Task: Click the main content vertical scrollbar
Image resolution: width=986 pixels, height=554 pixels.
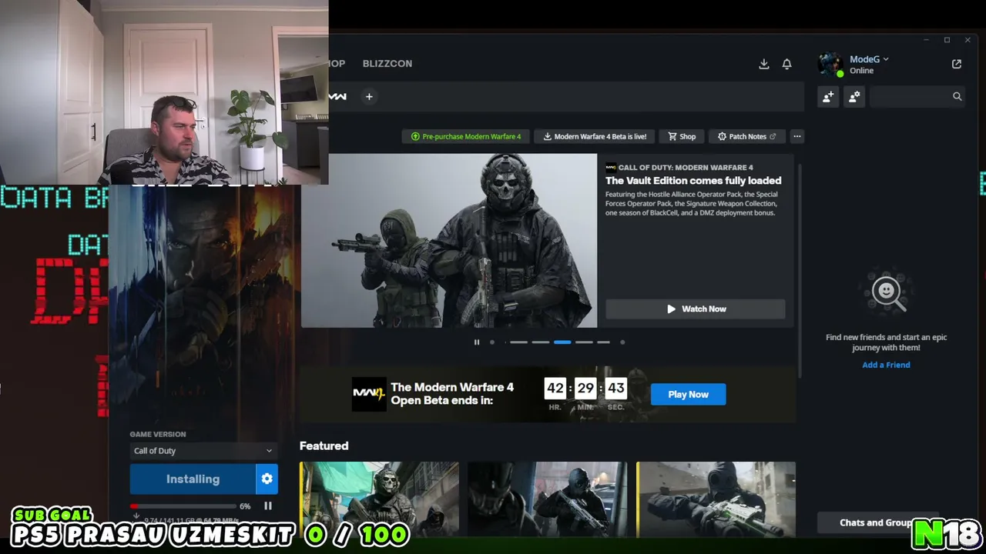Action: (801, 269)
